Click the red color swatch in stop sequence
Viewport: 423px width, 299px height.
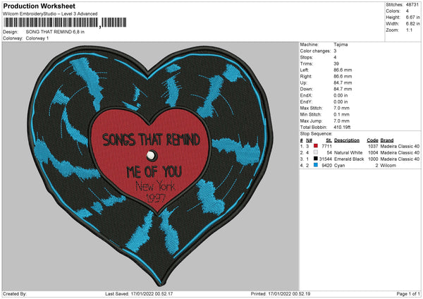click(316, 146)
